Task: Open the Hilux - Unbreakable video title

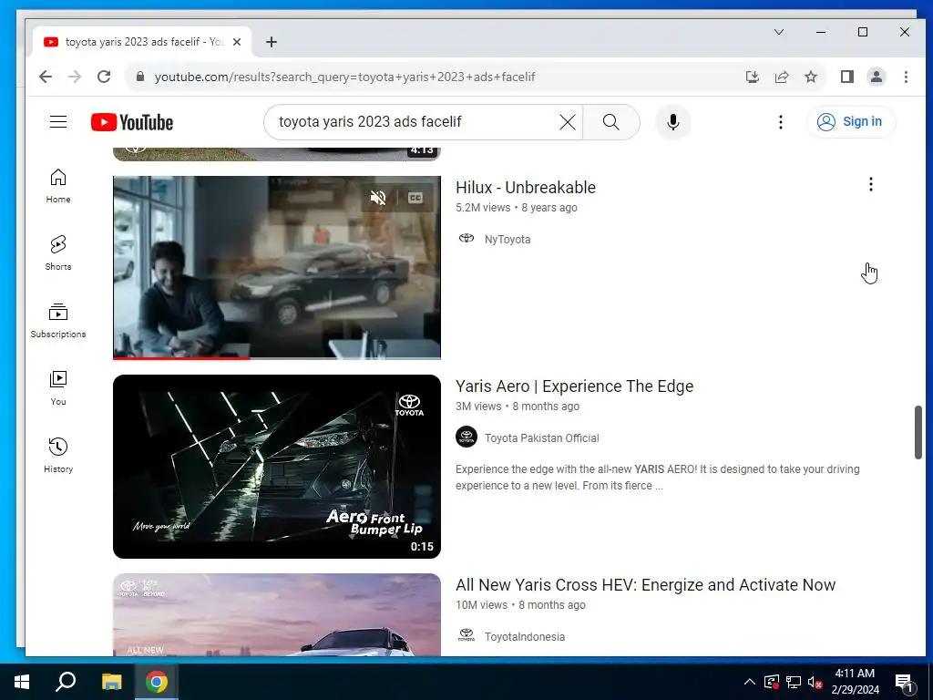Action: click(x=526, y=188)
